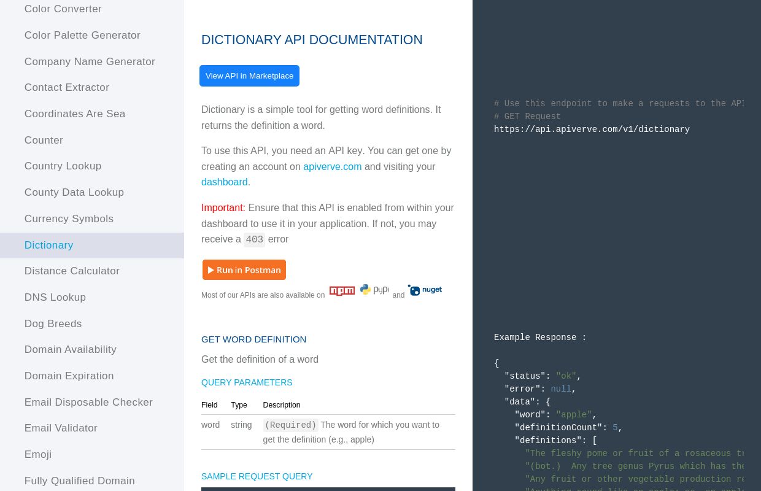Go to County Data Lookup page
Screen dimensions: 761x491
[92, 193]
